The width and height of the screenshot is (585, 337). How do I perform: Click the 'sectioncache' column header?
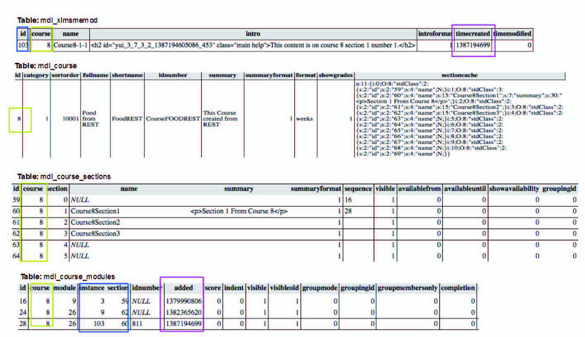[459, 75]
